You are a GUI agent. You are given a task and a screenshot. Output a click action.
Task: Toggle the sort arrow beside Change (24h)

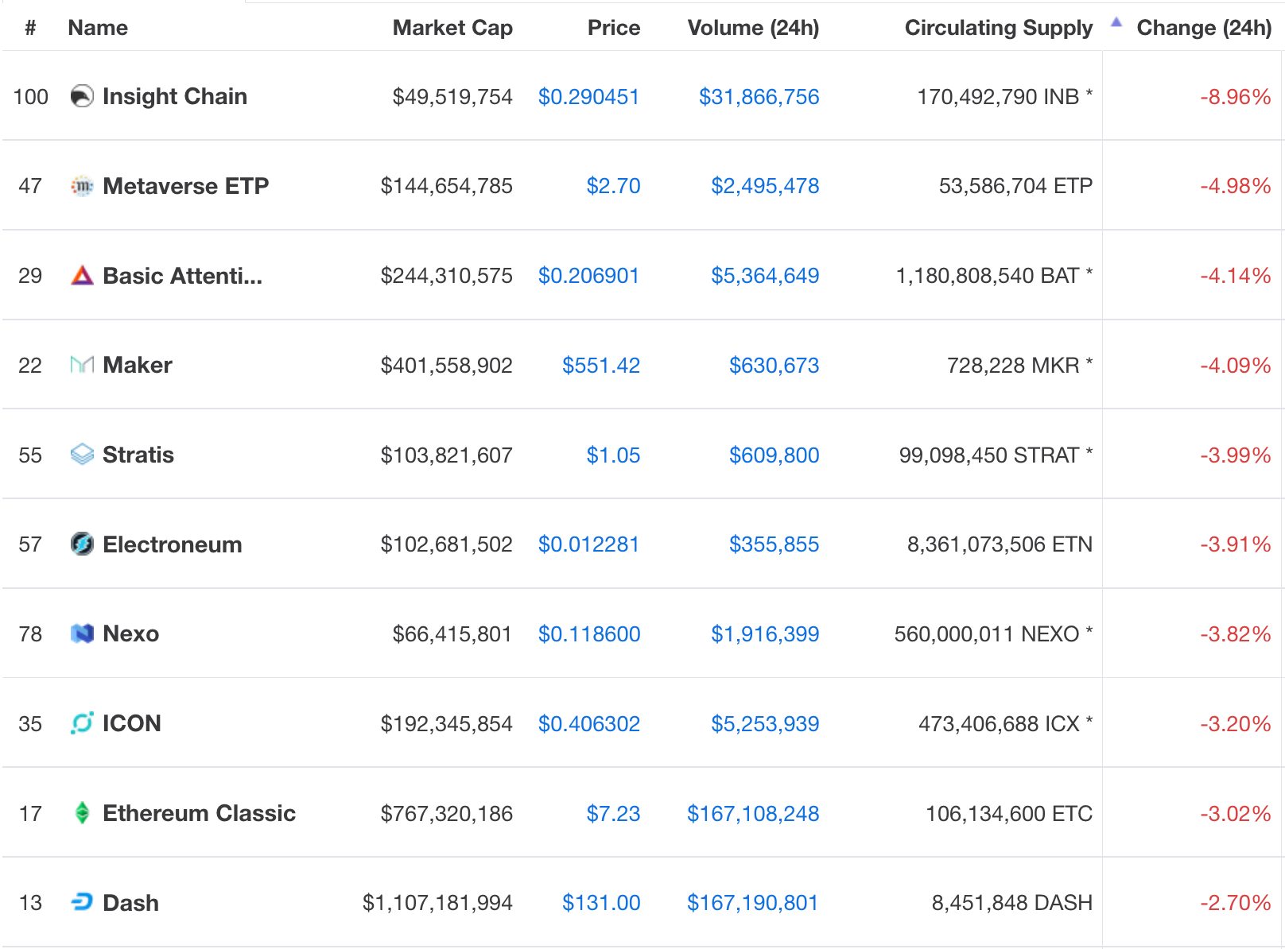click(x=1116, y=23)
